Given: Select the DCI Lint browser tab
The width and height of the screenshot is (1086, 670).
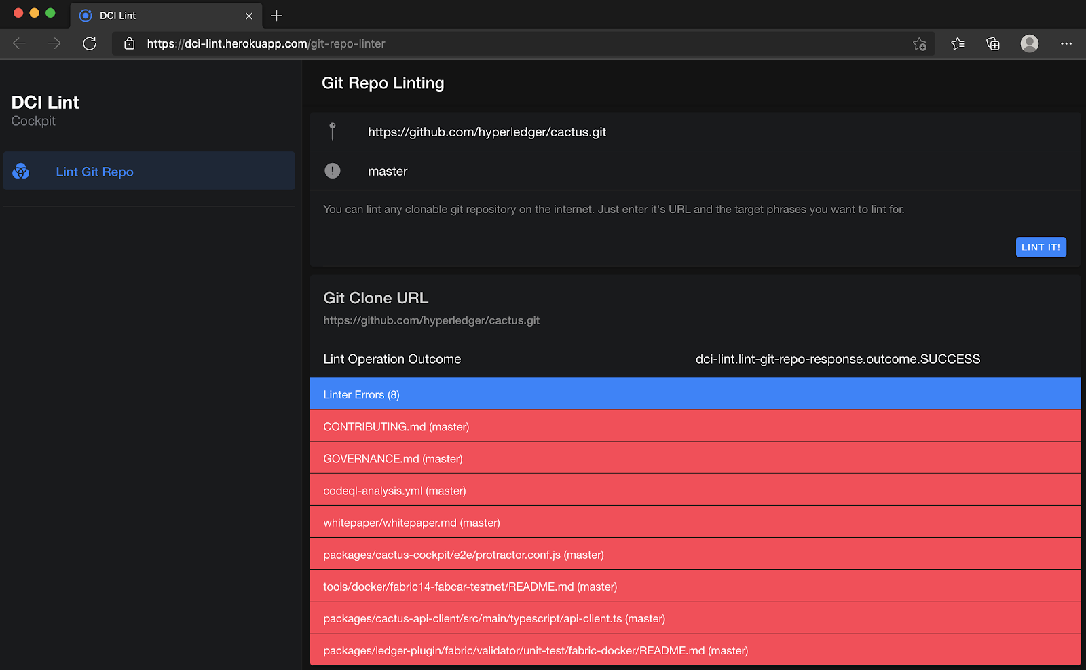Looking at the screenshot, I should tap(166, 16).
